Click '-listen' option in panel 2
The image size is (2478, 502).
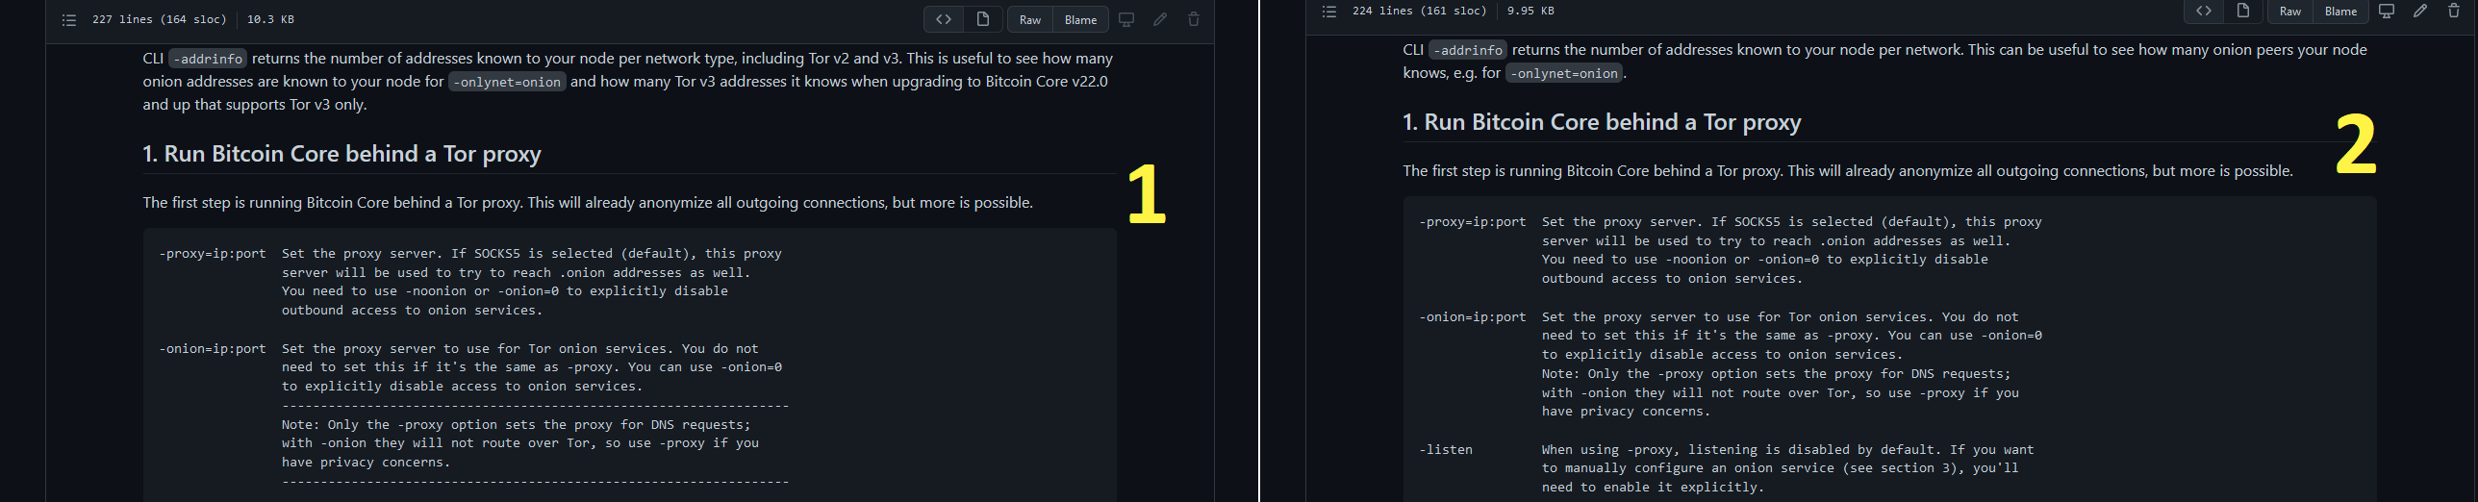[1446, 450]
